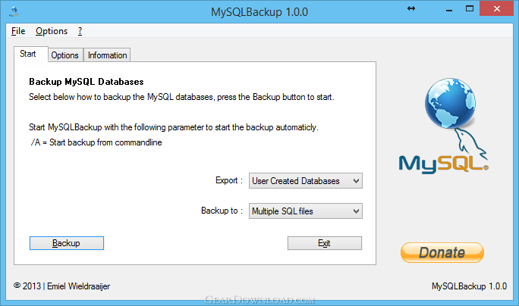This screenshot has height=306, width=519.
Task: Click the Donate PayPal button
Action: pyautogui.click(x=442, y=252)
